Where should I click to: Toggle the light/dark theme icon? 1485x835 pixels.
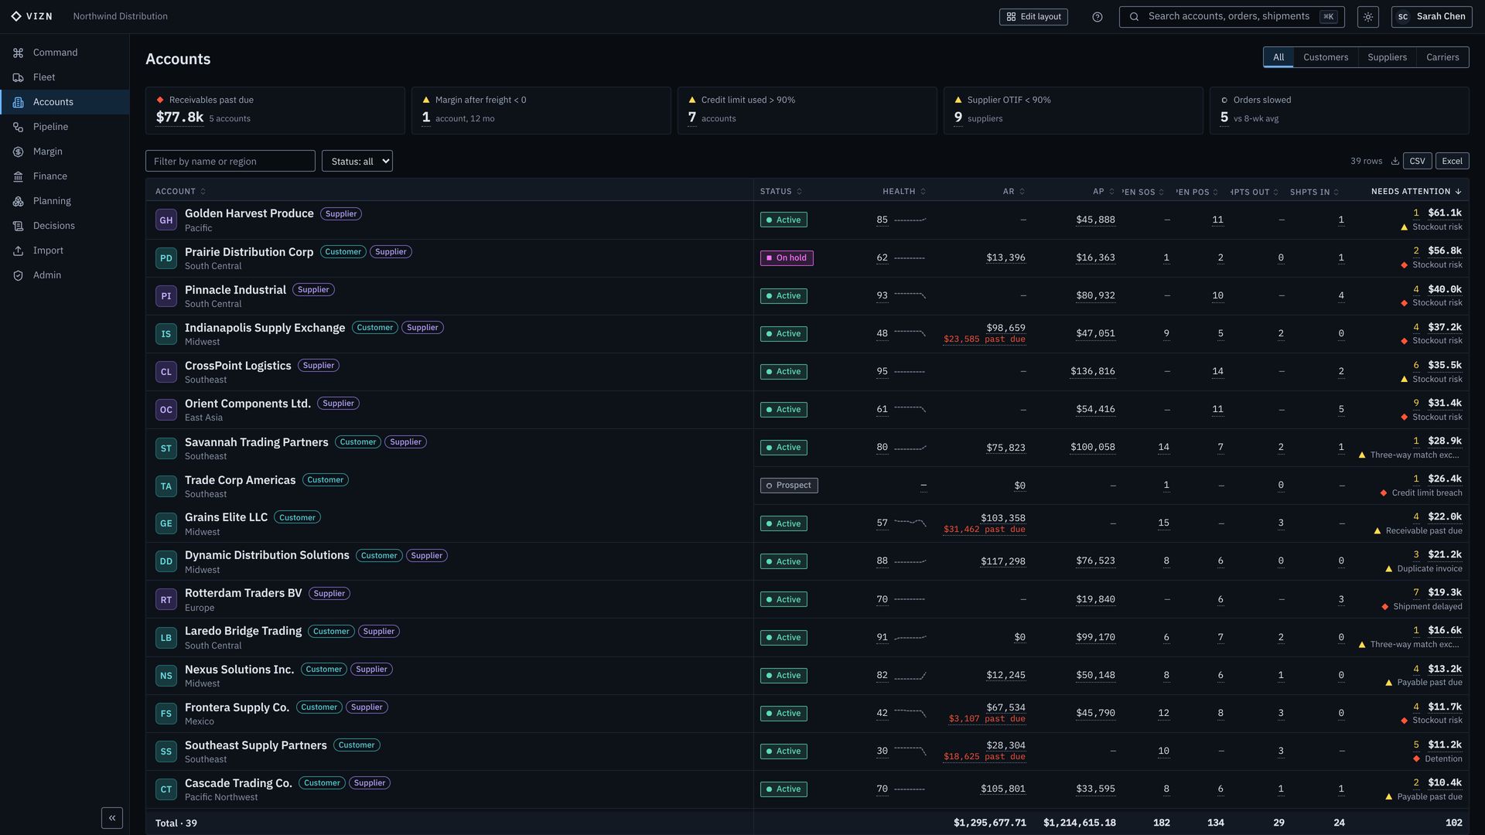[1367, 17]
